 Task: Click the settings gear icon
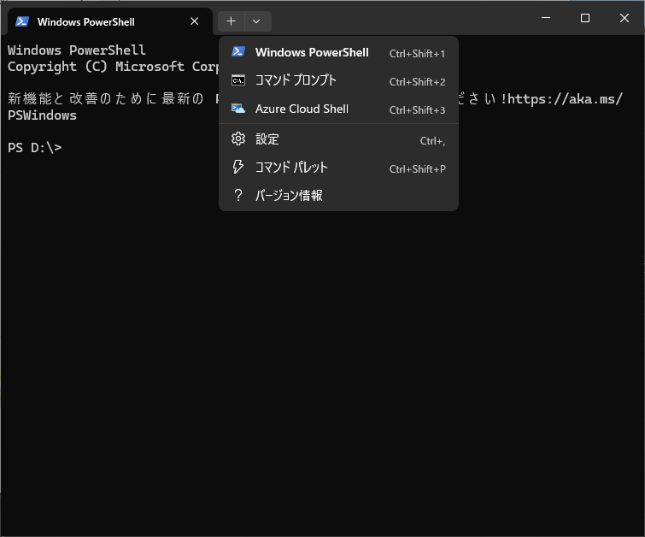(238, 139)
